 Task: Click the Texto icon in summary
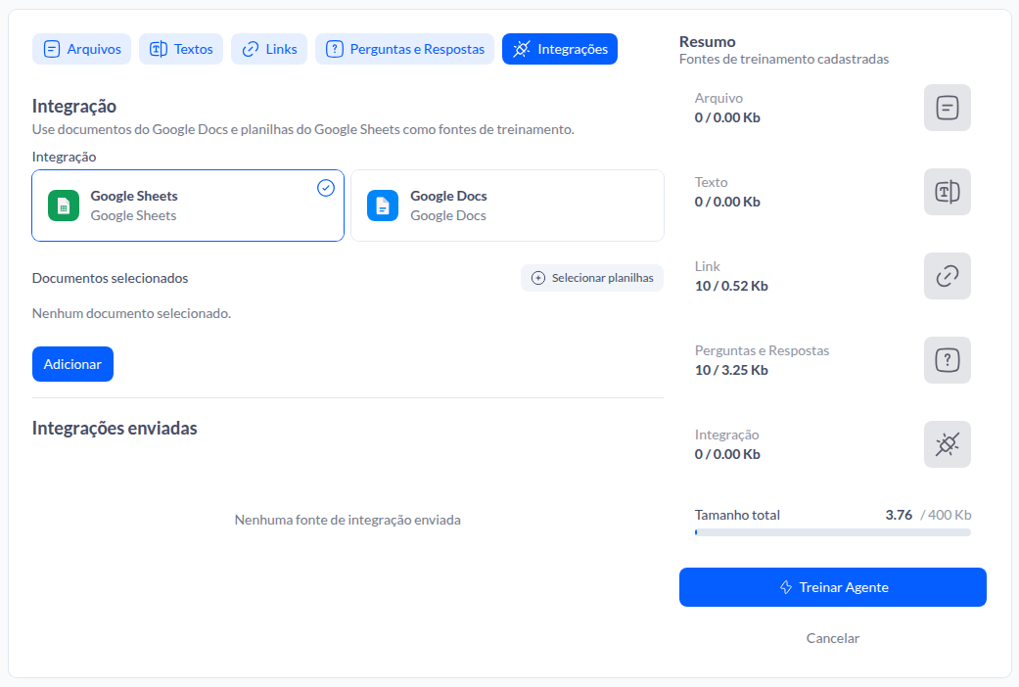click(x=948, y=192)
